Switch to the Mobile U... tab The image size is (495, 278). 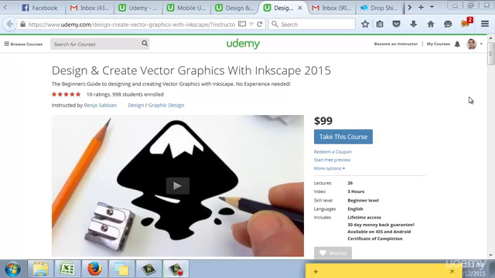(186, 8)
